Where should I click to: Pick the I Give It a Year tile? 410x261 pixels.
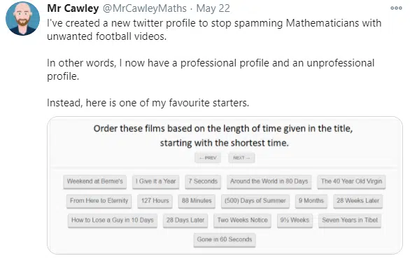155,181
